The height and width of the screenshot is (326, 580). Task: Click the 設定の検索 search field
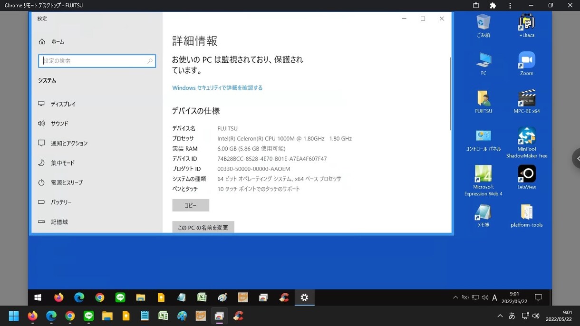(97, 61)
